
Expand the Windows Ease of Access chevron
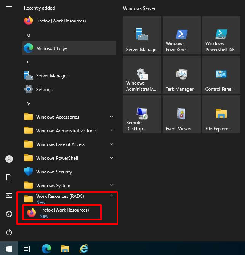112,144
